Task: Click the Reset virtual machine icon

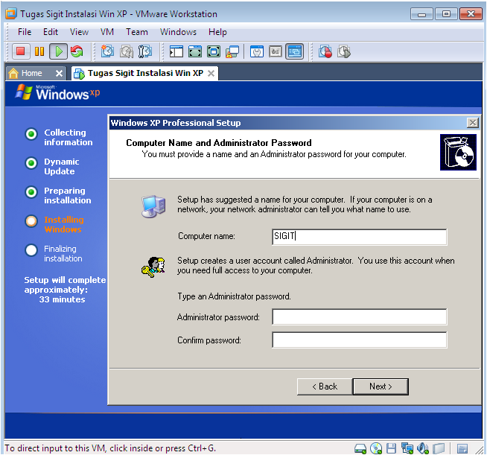Action: point(77,51)
